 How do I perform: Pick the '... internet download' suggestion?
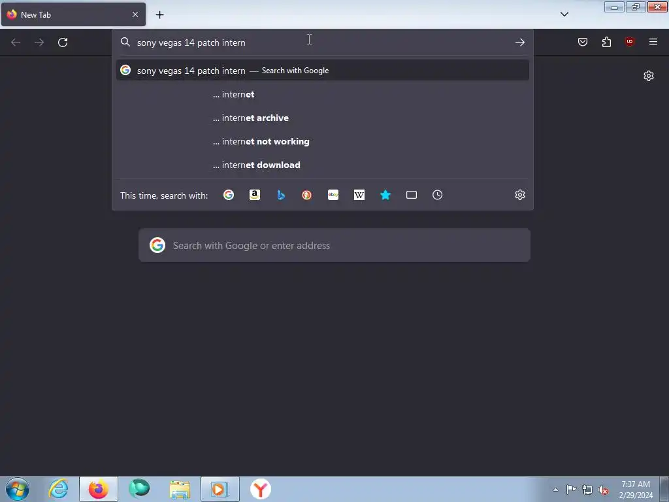click(x=323, y=165)
